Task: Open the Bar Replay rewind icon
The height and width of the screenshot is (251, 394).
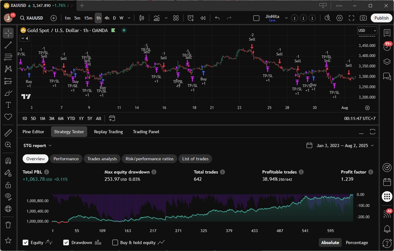Action: click(x=203, y=18)
